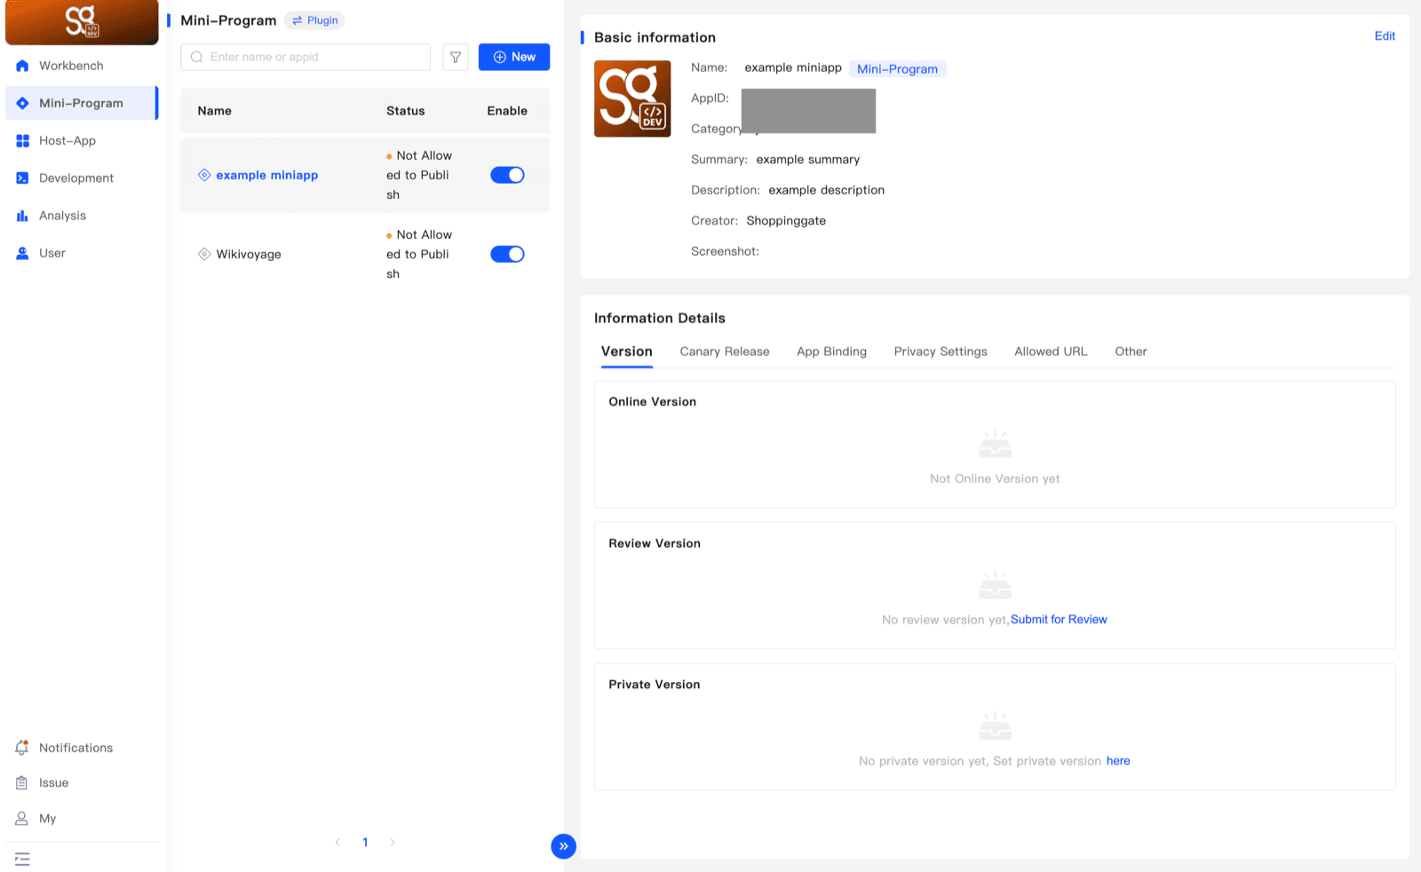Select page 1 in the pagination
The height and width of the screenshot is (872, 1421).
point(365,842)
